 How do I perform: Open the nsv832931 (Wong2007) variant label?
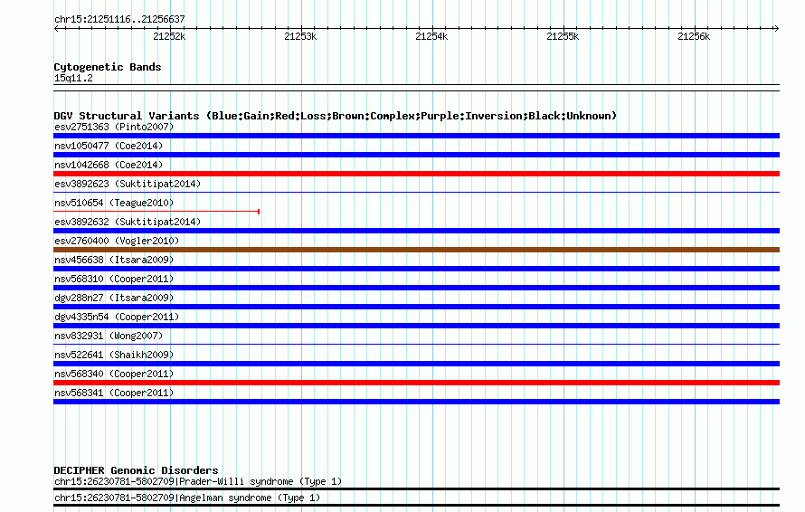click(109, 336)
